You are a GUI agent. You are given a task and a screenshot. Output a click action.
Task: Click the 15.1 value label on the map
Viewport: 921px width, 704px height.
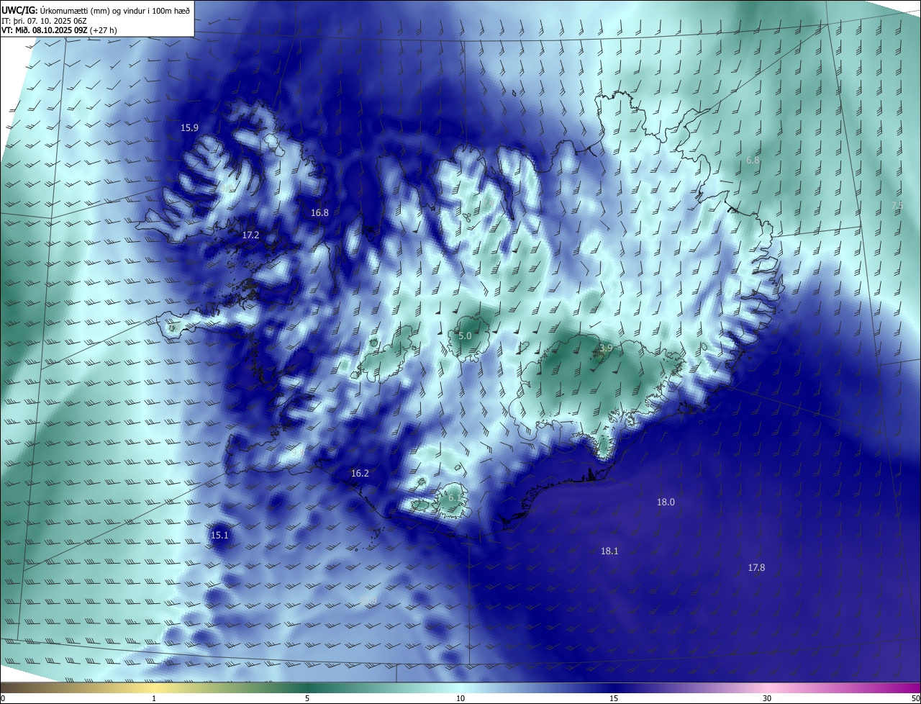[219, 535]
